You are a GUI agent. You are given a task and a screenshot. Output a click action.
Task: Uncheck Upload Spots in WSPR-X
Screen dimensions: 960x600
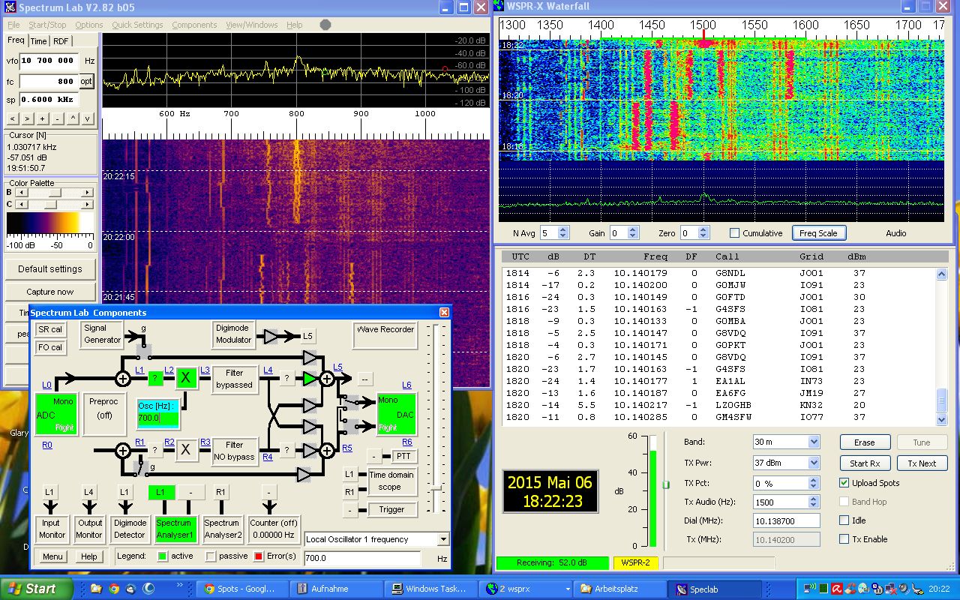tap(843, 482)
